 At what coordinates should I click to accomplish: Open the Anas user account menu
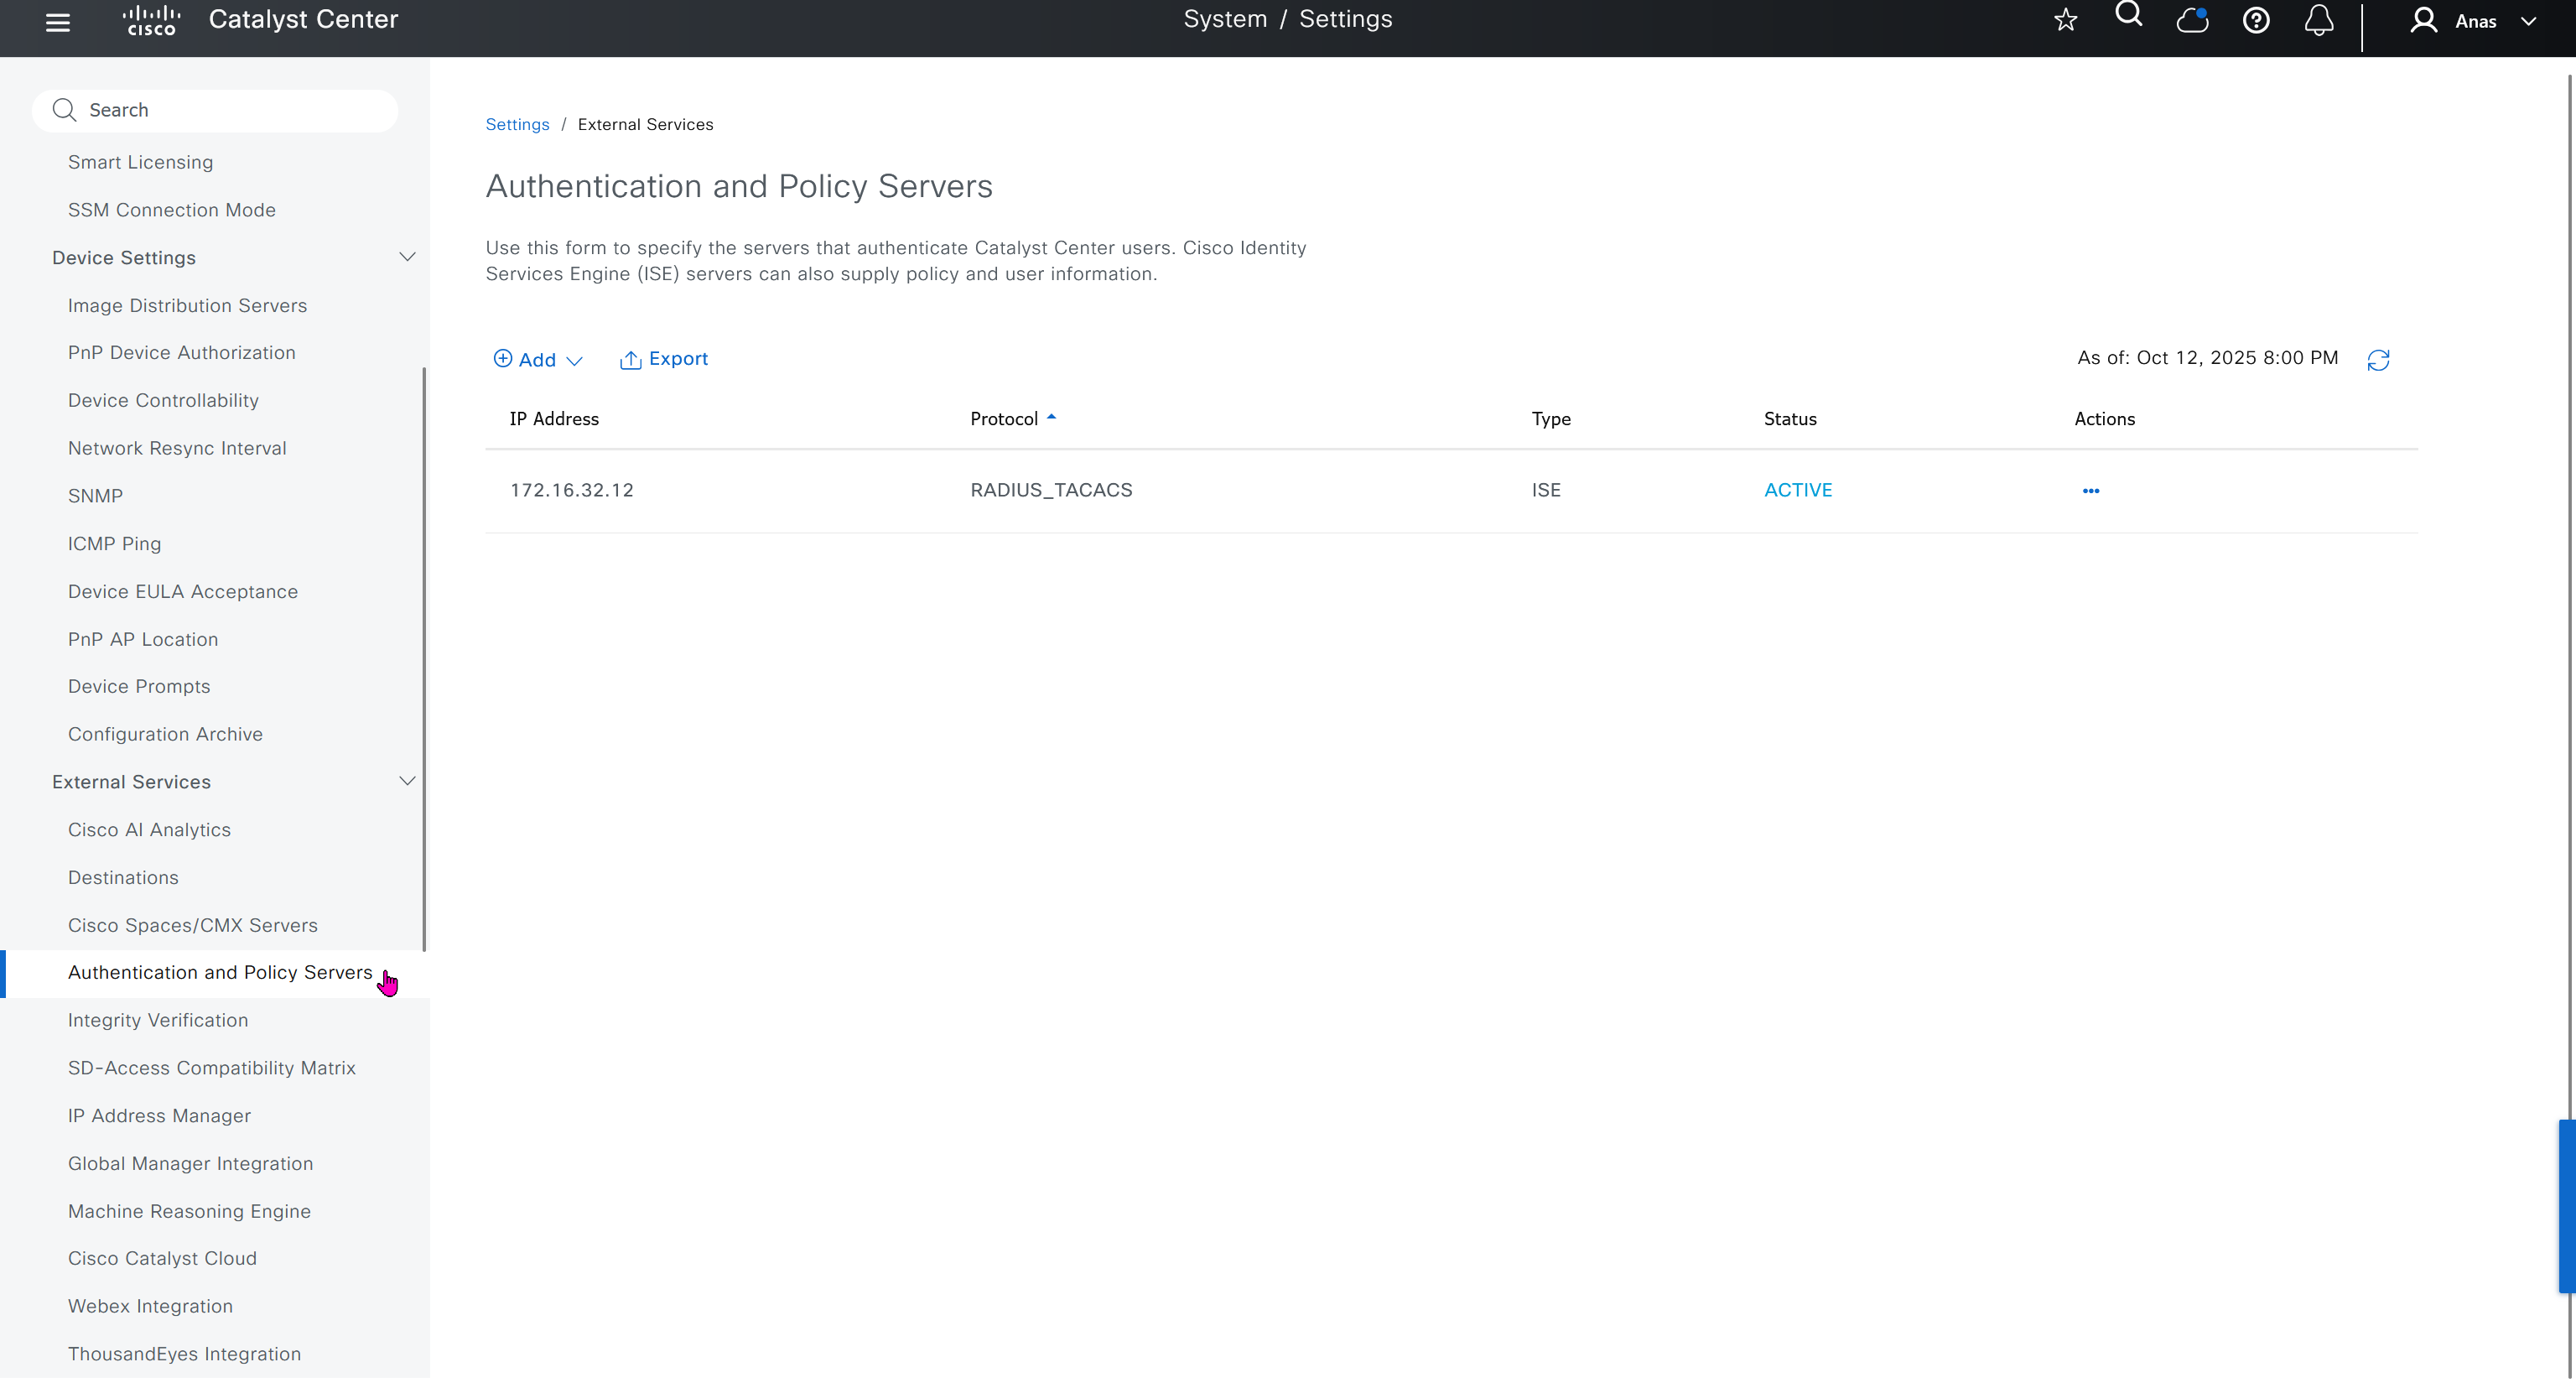point(2473,21)
